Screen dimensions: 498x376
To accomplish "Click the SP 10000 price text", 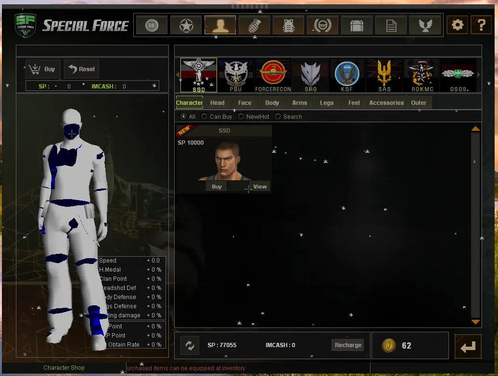I will pos(191,143).
